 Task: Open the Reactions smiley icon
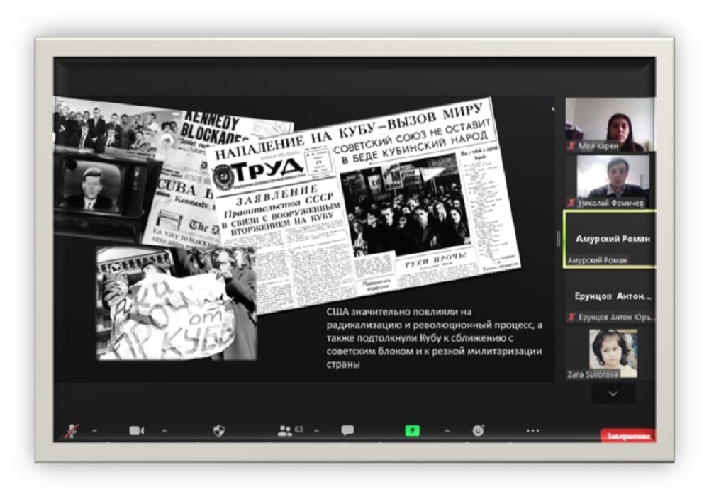(x=479, y=430)
